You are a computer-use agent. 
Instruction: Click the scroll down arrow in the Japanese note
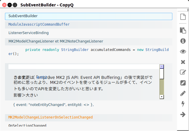161,97
